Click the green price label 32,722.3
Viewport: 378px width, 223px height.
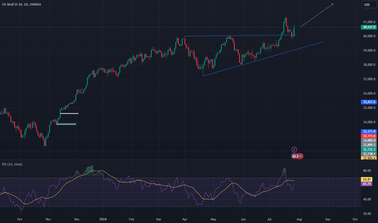369,150
